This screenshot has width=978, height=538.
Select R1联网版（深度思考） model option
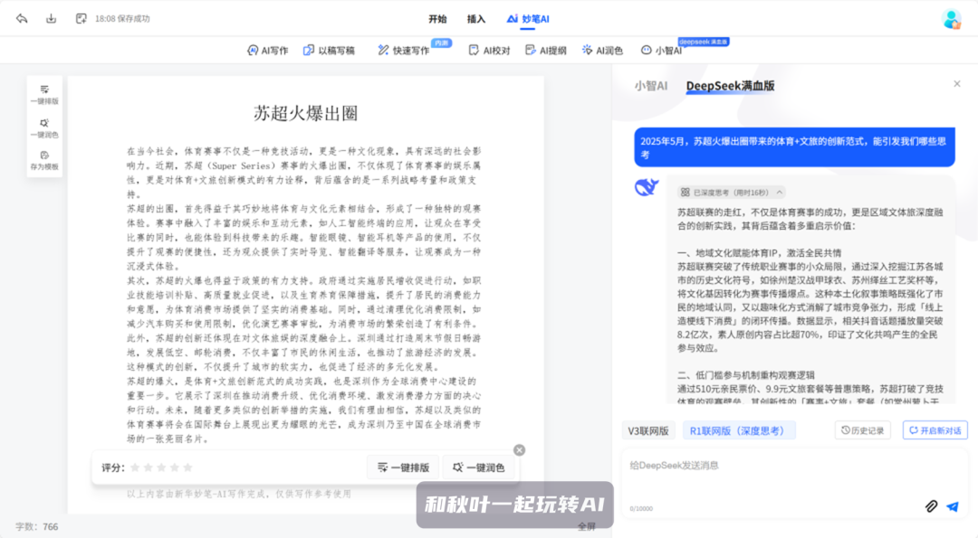coord(738,431)
